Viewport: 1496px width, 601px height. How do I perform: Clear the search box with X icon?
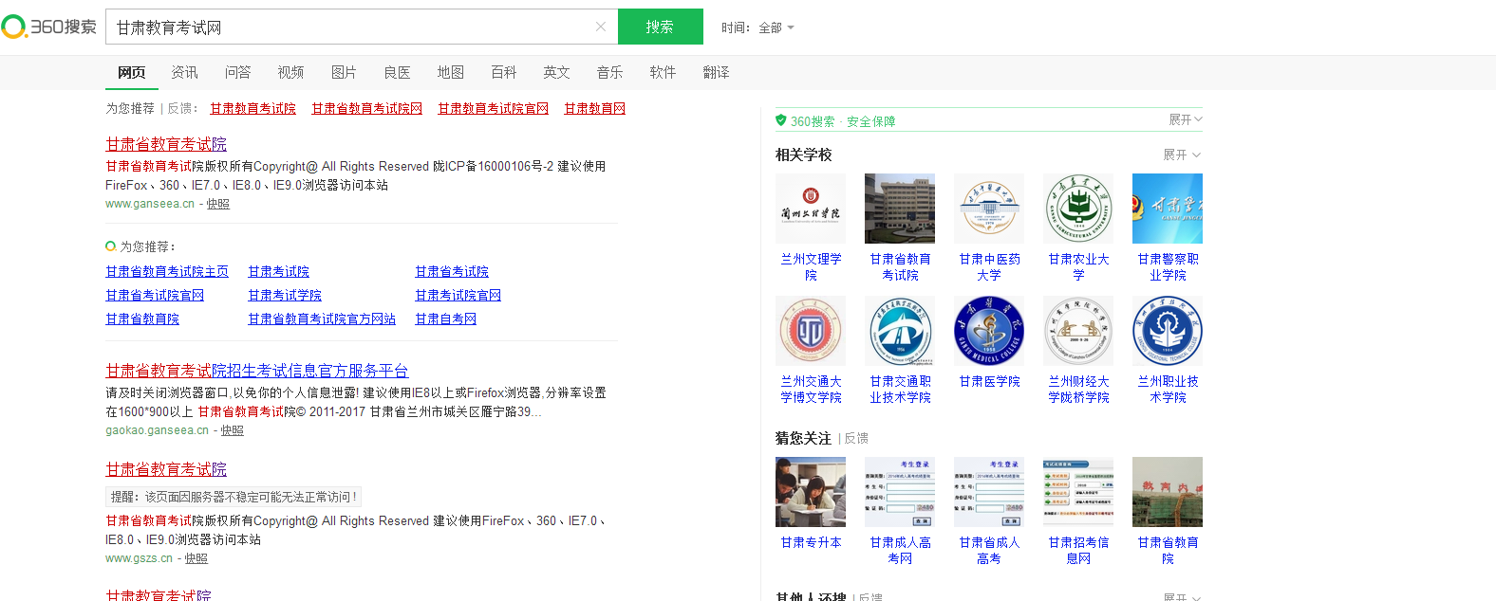[601, 27]
